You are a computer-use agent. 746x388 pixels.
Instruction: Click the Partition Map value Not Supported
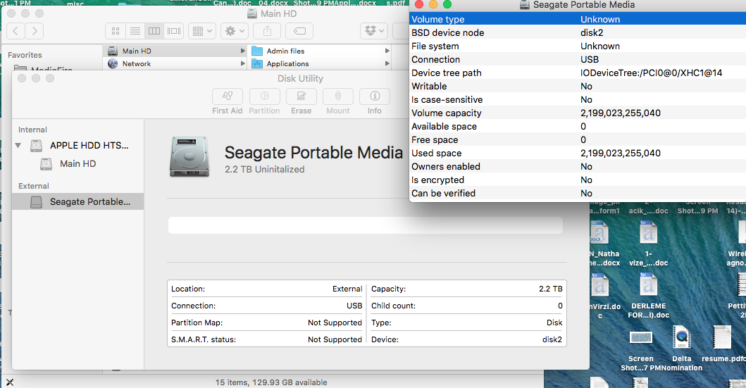pos(335,323)
